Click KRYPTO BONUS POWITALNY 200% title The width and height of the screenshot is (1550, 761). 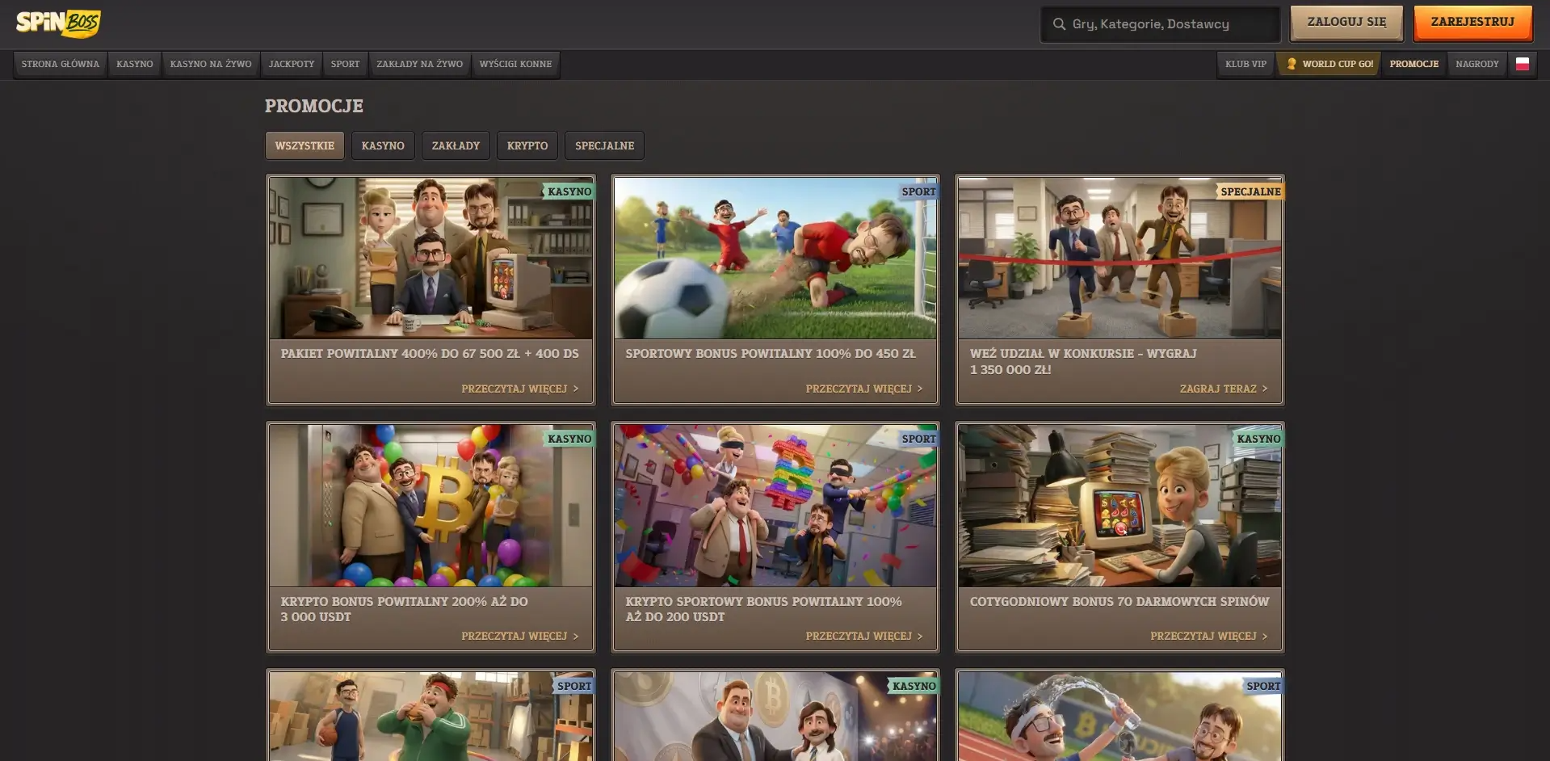[404, 609]
